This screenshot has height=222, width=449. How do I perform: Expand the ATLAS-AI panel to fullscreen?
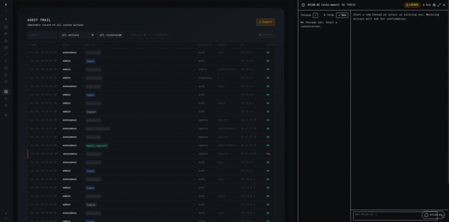pos(439,5)
